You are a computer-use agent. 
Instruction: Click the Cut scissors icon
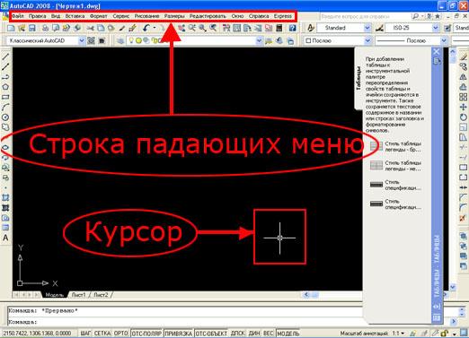90,28
